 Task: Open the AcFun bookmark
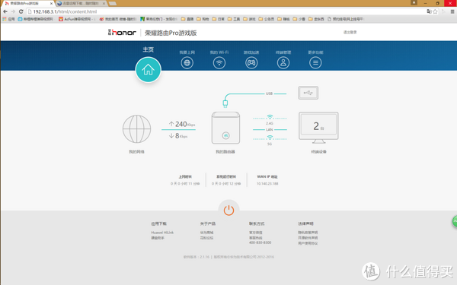pos(77,19)
